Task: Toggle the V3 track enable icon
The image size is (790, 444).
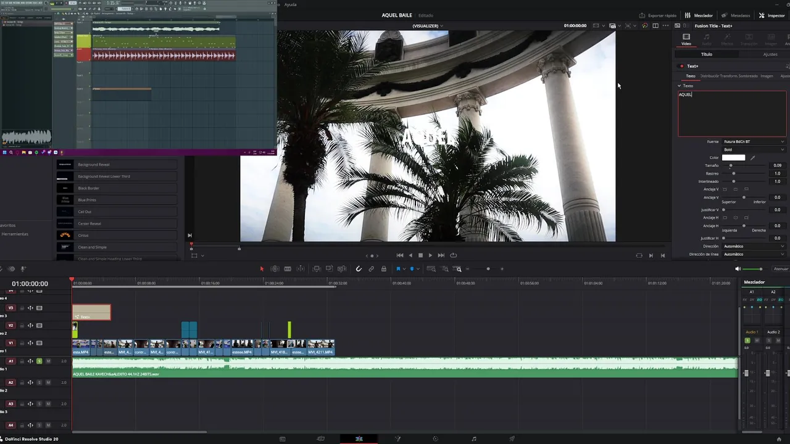Action: click(x=39, y=308)
